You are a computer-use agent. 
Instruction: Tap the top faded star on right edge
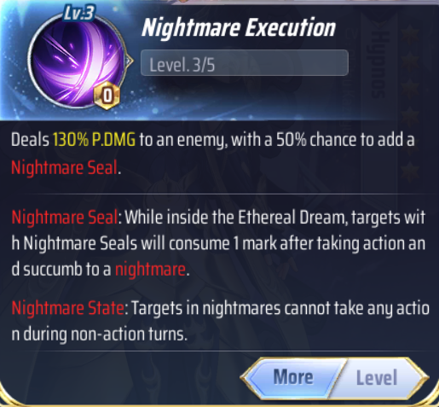tap(410, 33)
